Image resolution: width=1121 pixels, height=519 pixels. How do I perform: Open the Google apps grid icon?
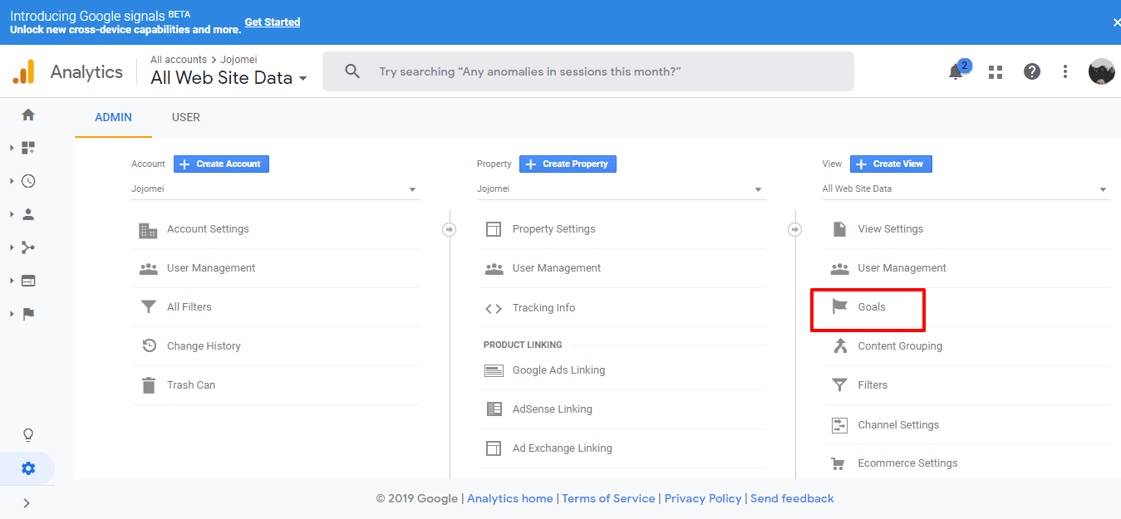[996, 71]
